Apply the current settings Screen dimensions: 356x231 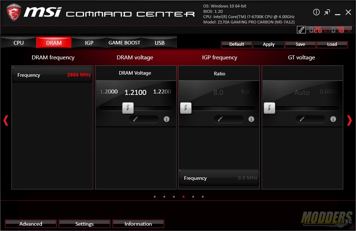[x=268, y=44]
